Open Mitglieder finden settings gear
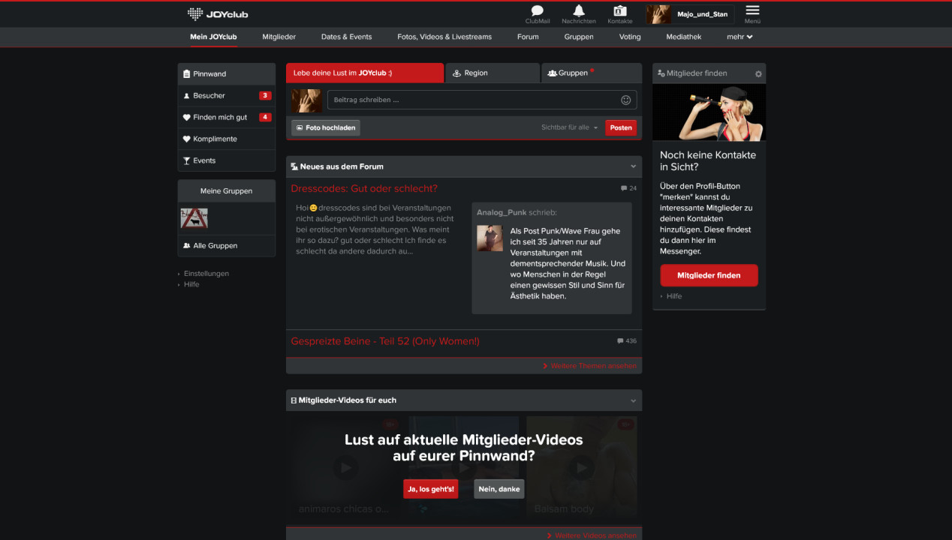The height and width of the screenshot is (540, 952). [758, 73]
